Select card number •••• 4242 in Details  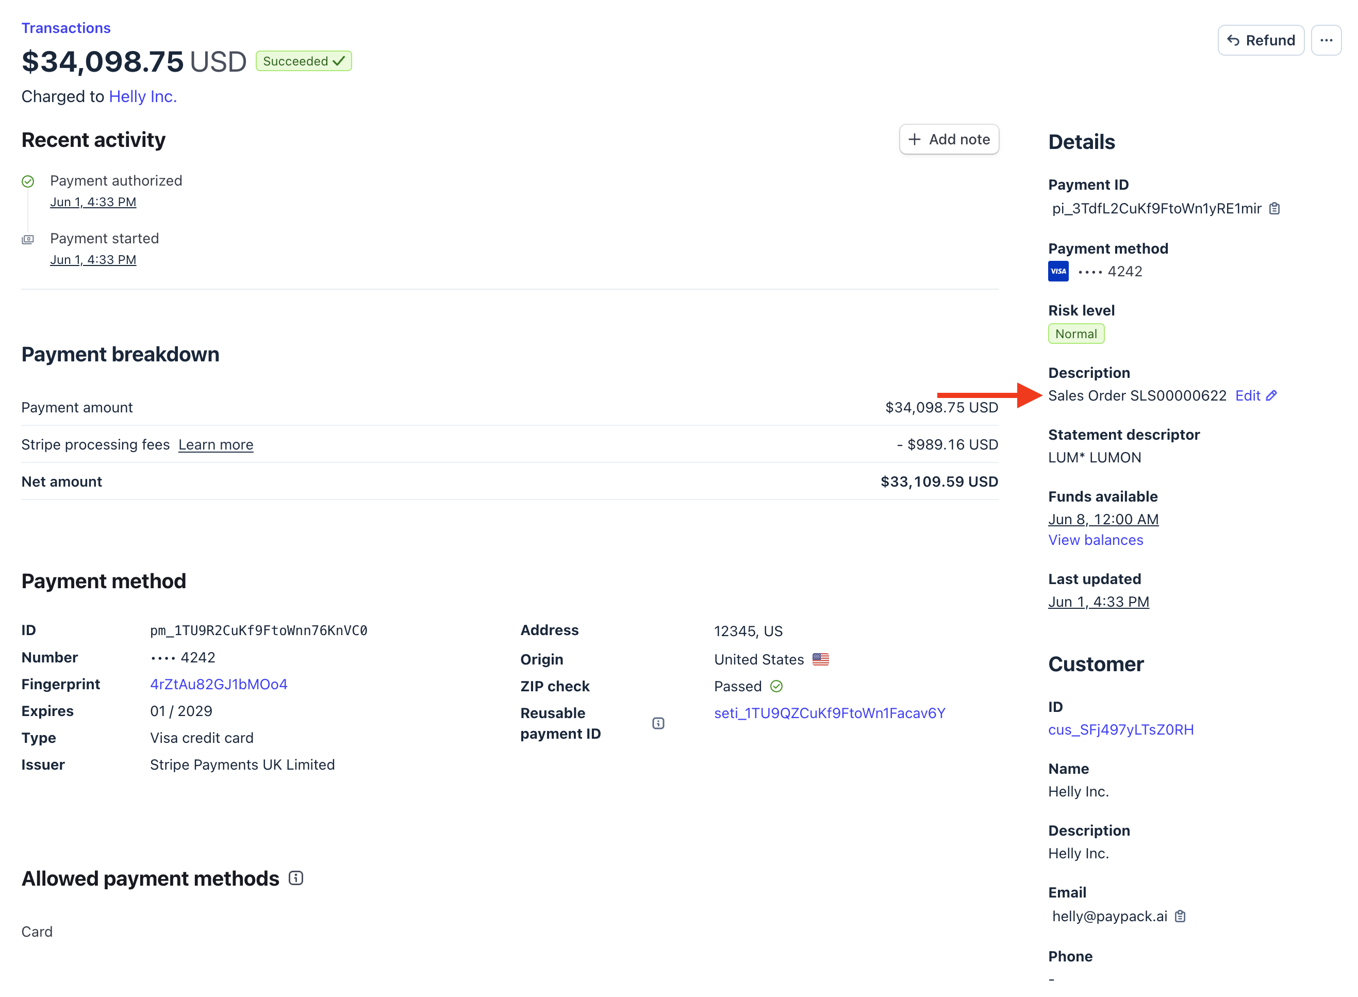click(x=1110, y=271)
